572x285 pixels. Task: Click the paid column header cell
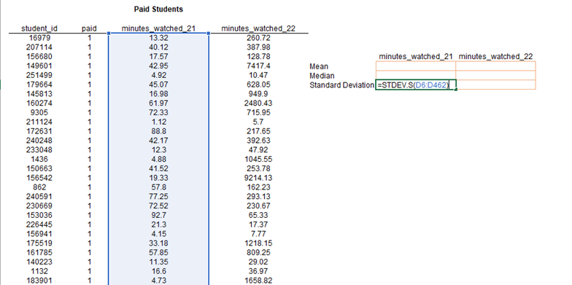coord(89,28)
